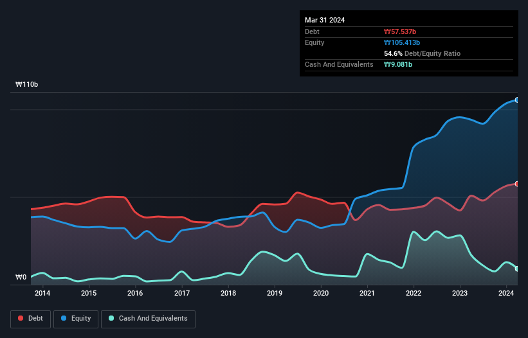This screenshot has height=338, width=528.
Task: Click the 2014 x-axis label
Action: [x=42, y=293]
